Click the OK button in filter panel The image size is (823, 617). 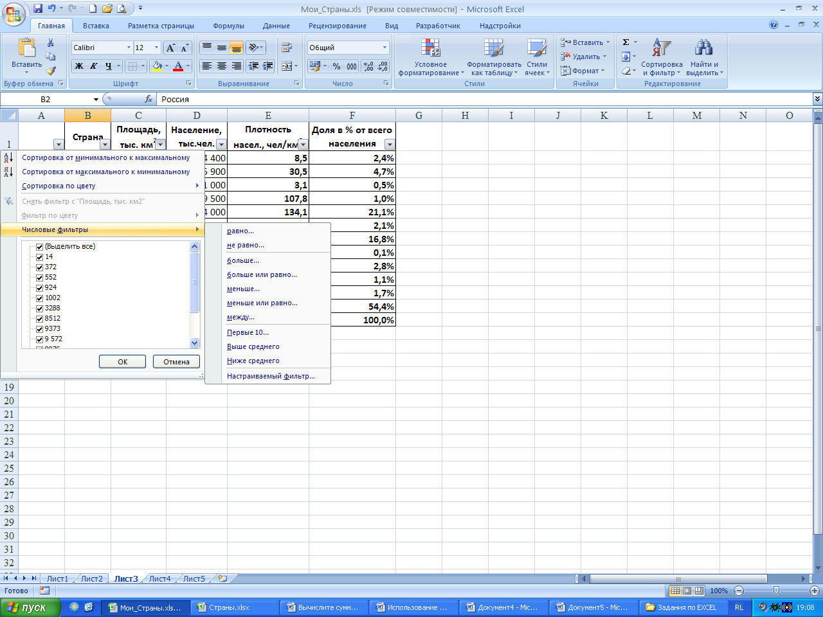(122, 362)
